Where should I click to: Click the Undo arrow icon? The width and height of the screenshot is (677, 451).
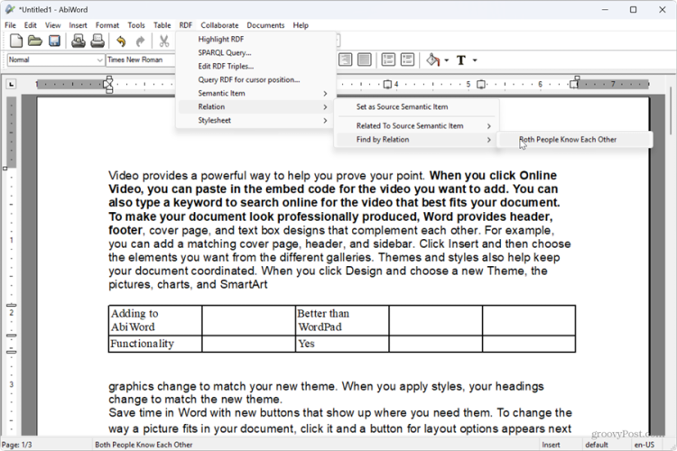tap(120, 41)
